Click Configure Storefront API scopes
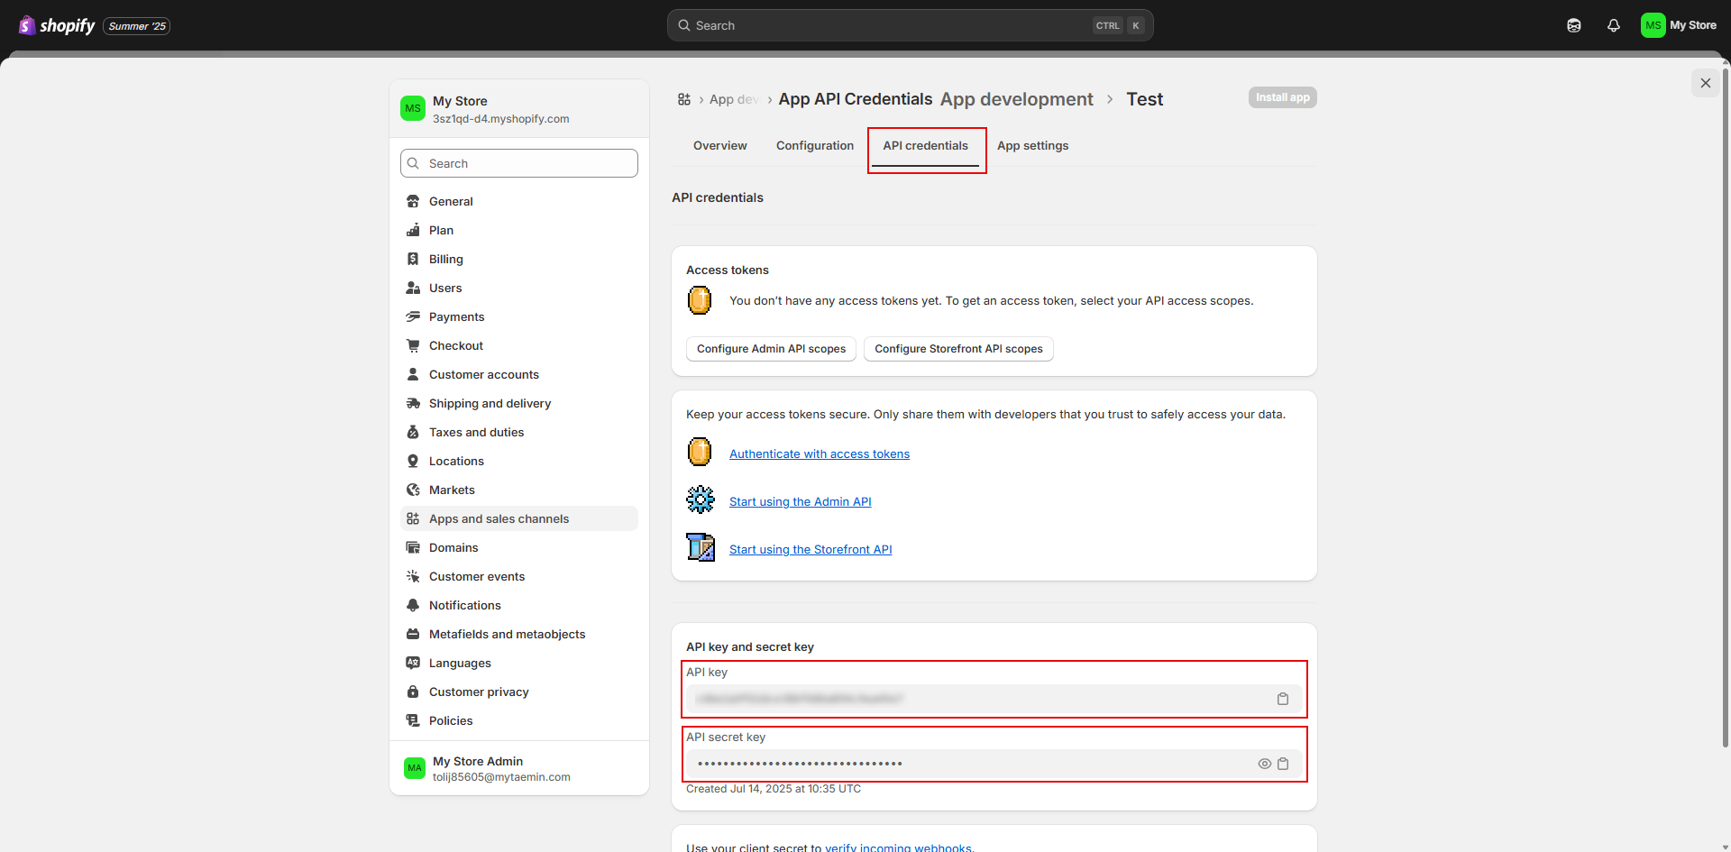Screen dimensions: 1731x852 958,349
